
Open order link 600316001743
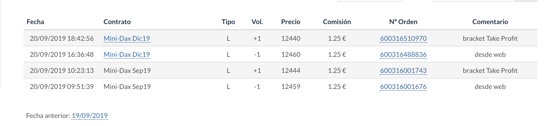[403, 71]
